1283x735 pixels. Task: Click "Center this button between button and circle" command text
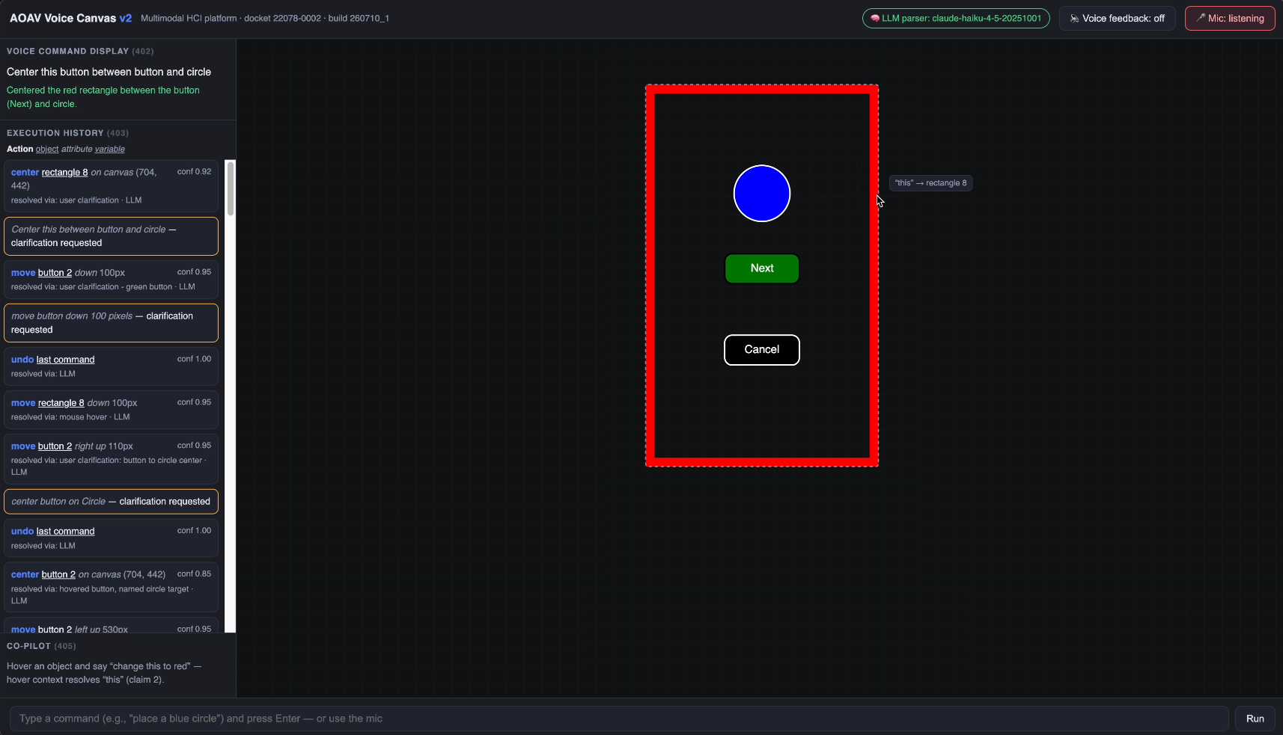(x=109, y=72)
